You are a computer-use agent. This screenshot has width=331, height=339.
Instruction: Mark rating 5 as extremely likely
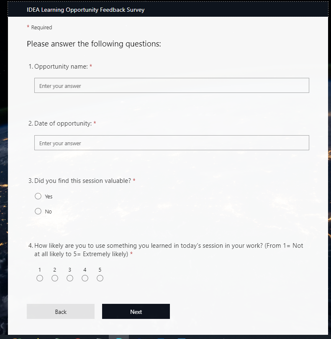click(x=100, y=278)
